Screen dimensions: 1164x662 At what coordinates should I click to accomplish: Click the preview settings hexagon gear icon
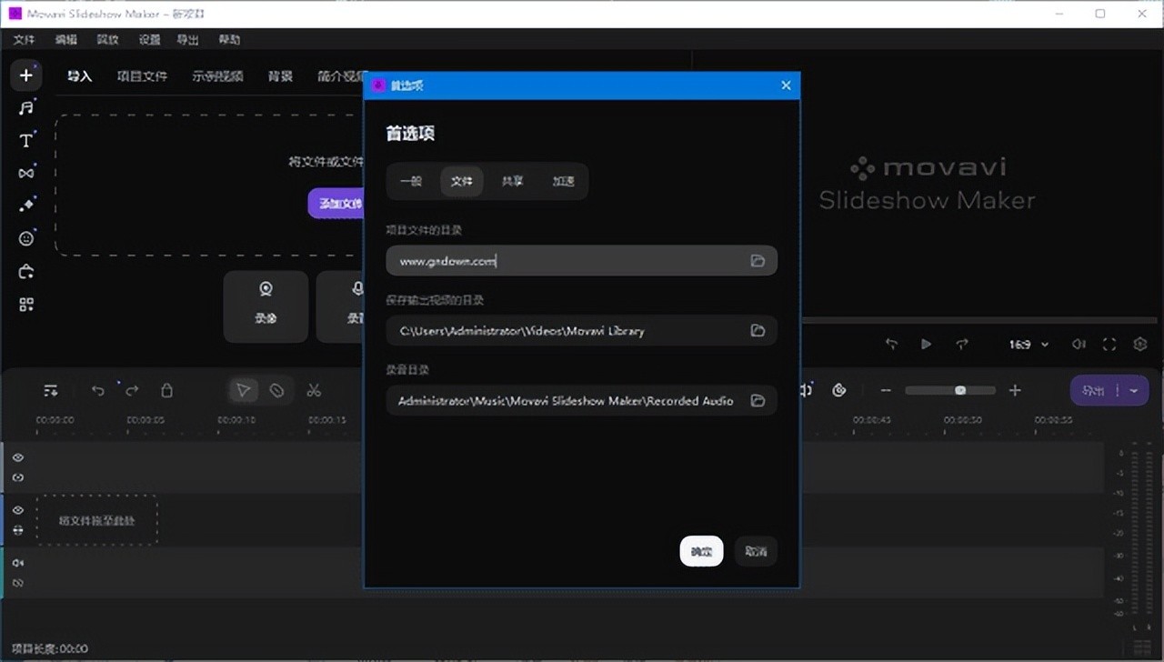(1140, 345)
